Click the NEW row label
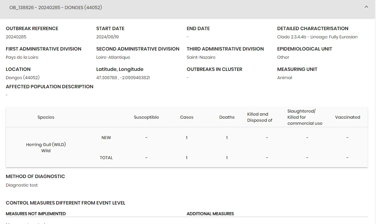Viewport: 378px width, 224px height. [x=106, y=138]
